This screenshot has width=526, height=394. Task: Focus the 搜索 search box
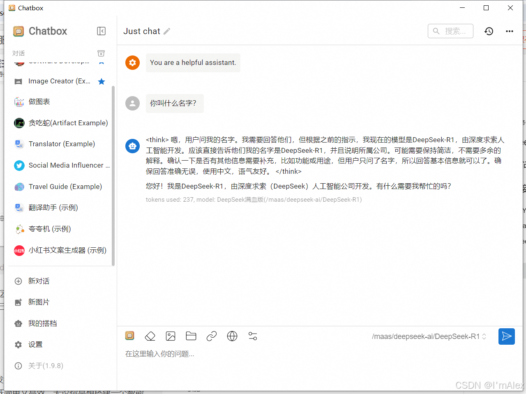click(450, 31)
